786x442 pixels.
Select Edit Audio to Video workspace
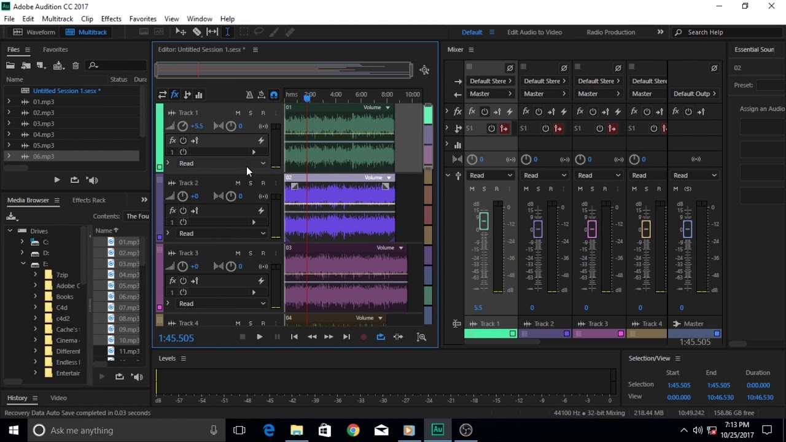point(534,32)
